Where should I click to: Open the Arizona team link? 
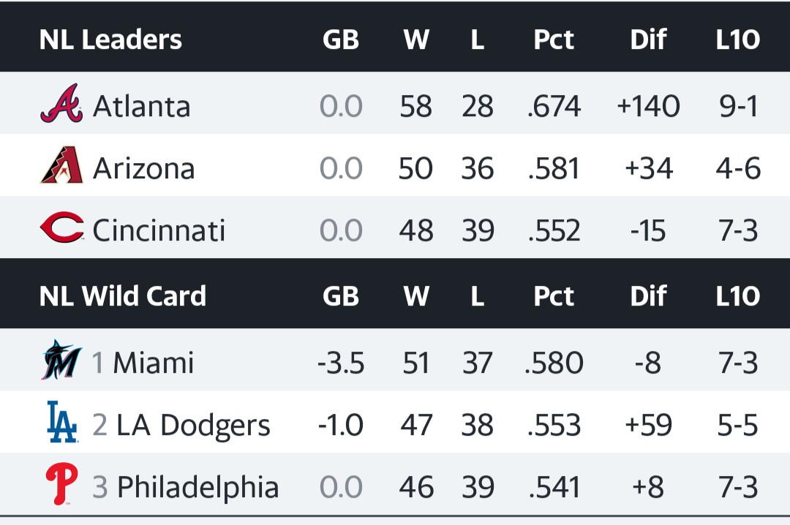[143, 169]
